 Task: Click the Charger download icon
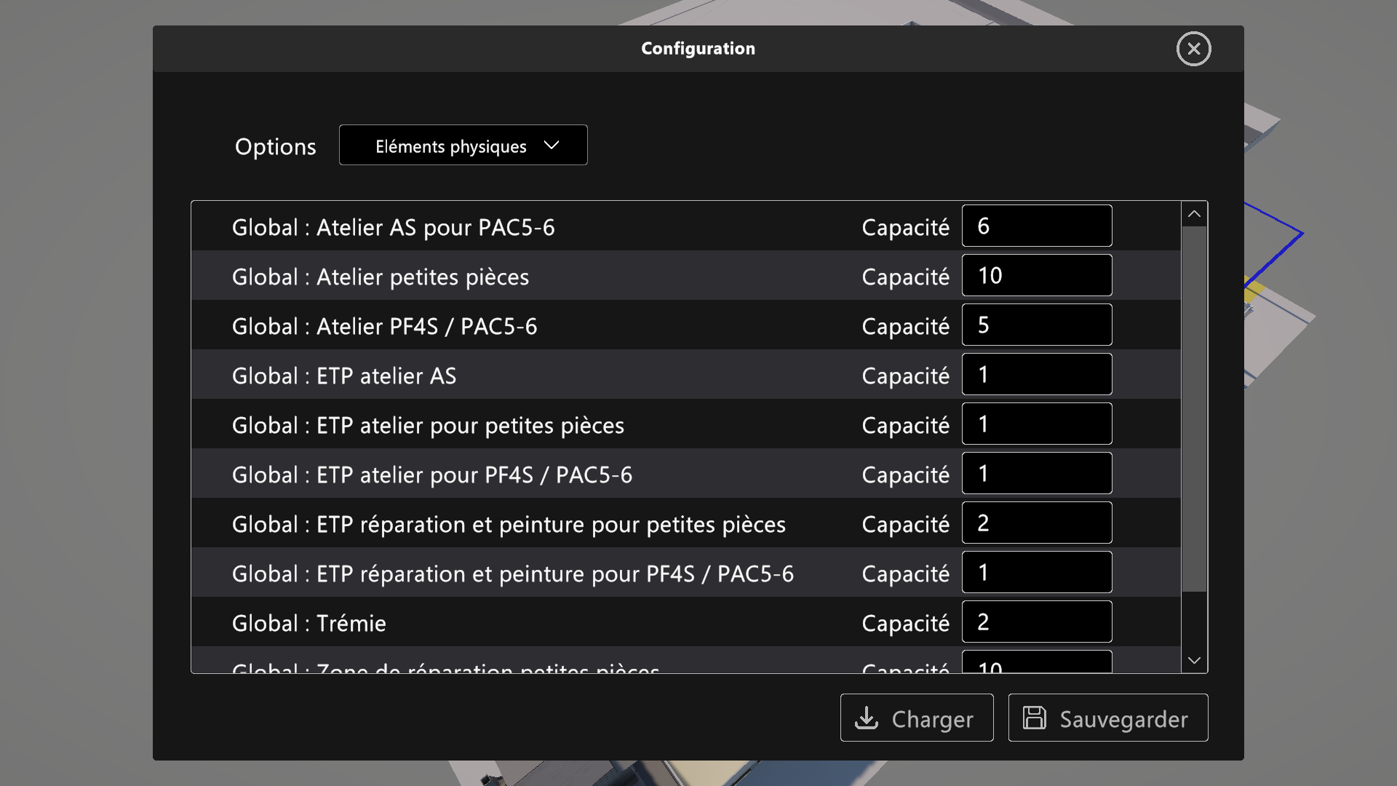point(866,718)
